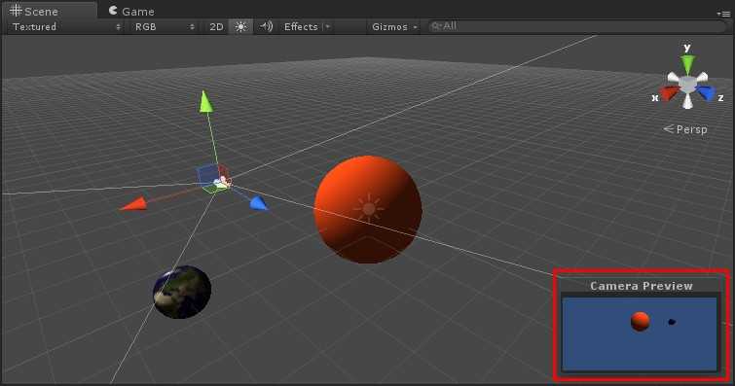This screenshot has width=735, height=386.
Task: Select the large orange sun sphere
Action: pyautogui.click(x=368, y=209)
